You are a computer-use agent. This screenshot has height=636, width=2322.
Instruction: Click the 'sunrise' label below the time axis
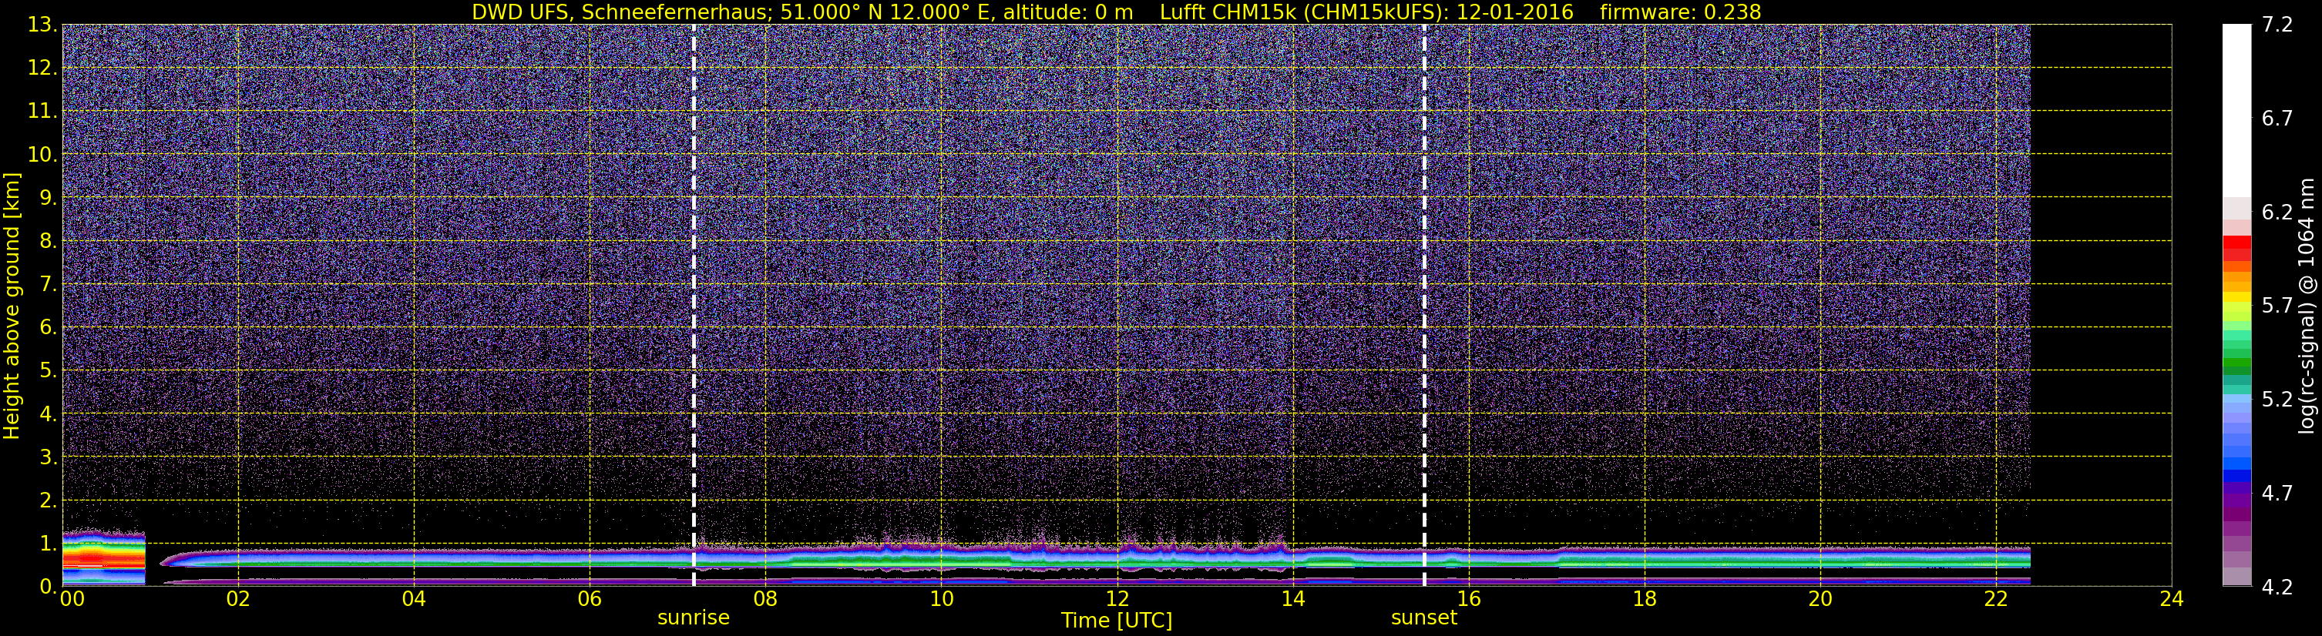pyautogui.click(x=693, y=618)
